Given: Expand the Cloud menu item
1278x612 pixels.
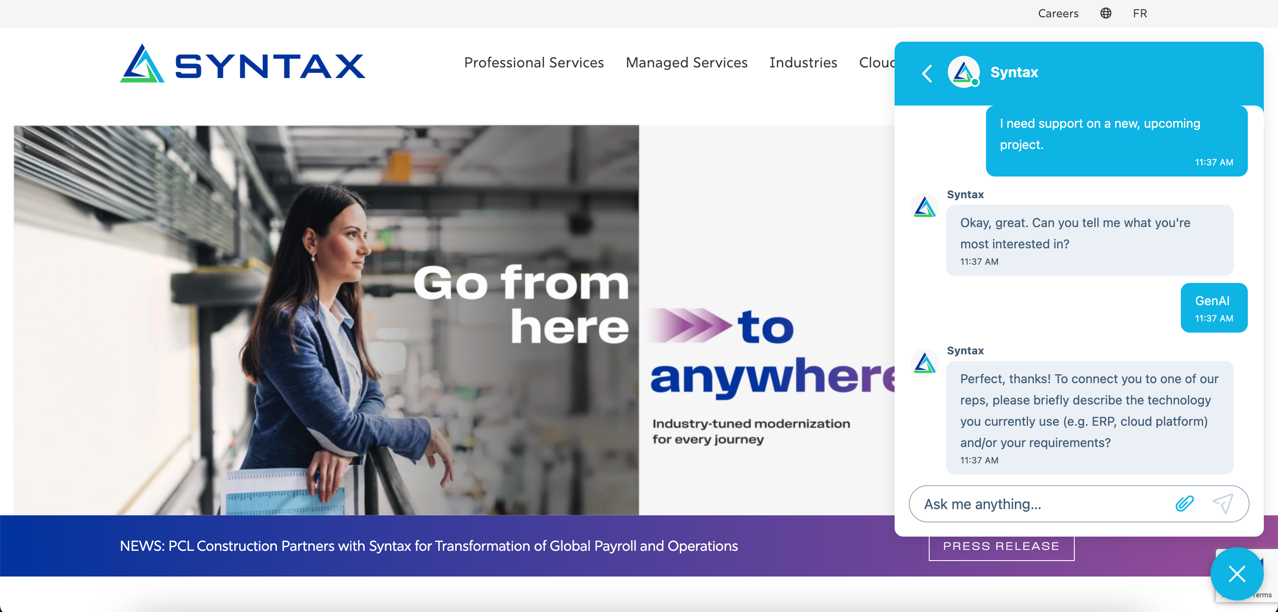Looking at the screenshot, I should (877, 63).
